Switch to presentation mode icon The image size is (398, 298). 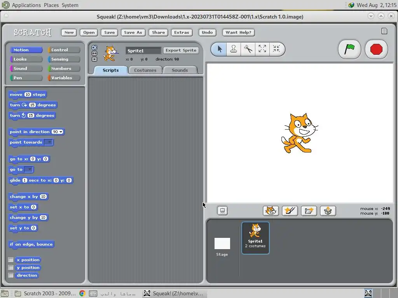pyautogui.click(x=222, y=211)
